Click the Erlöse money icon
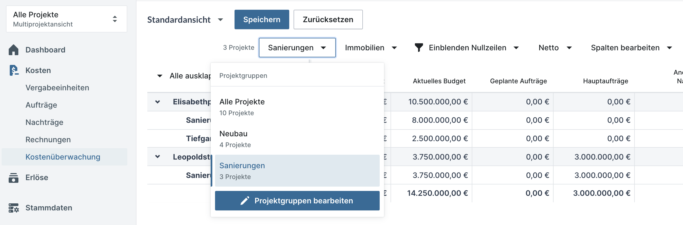 [x=14, y=178]
